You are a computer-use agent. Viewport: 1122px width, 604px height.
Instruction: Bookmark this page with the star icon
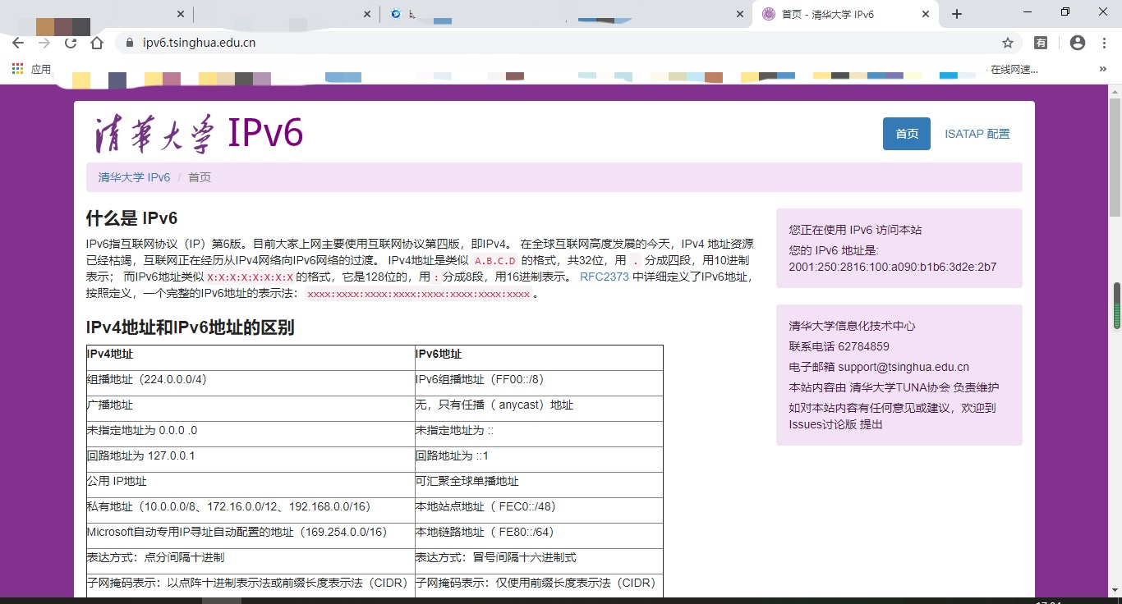[1007, 43]
